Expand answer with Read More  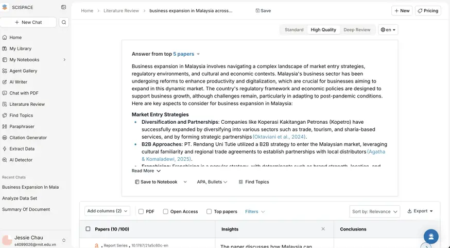(146, 171)
